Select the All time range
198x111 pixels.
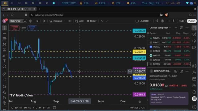48,108
